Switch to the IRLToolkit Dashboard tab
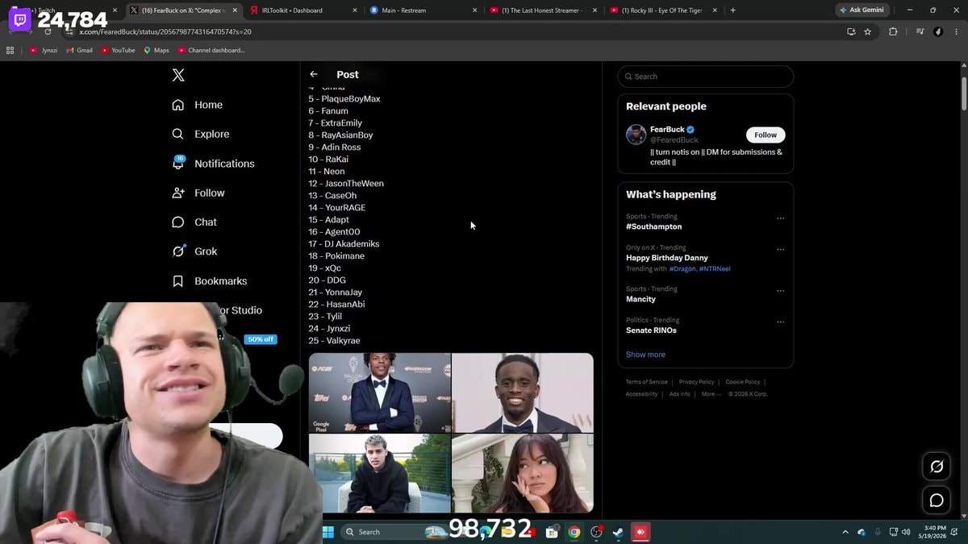 coord(298,10)
